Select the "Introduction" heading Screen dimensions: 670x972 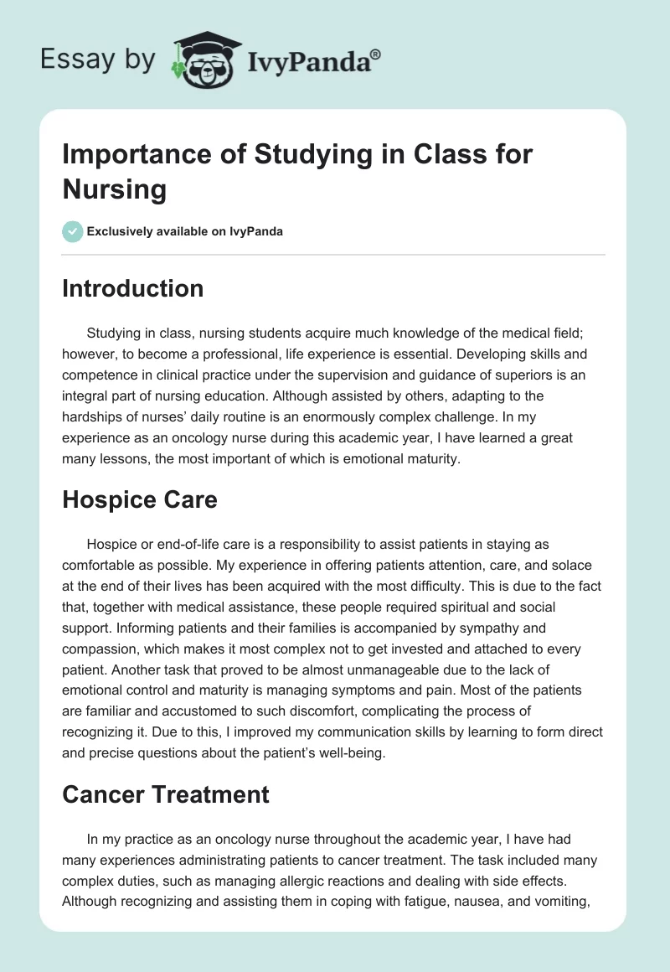pyautogui.click(x=133, y=288)
